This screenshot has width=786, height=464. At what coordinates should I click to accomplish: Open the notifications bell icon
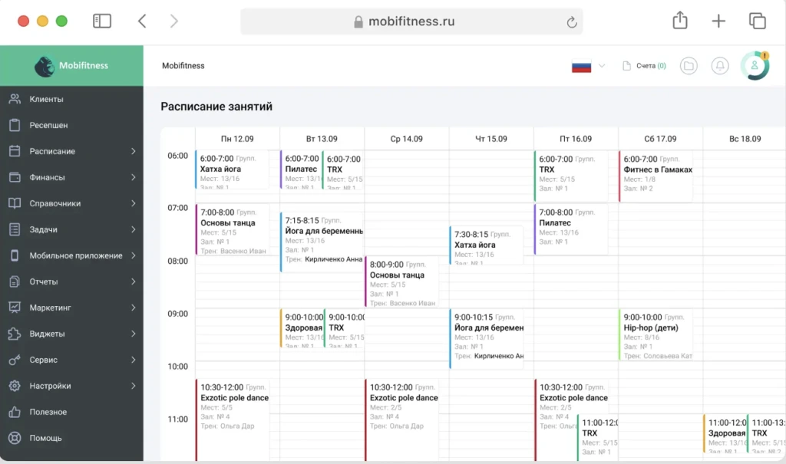coord(719,66)
